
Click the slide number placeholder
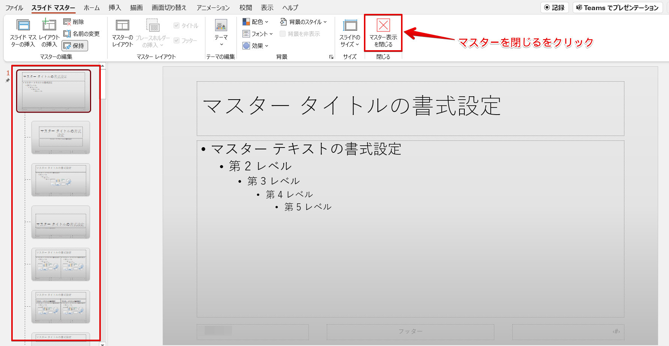pos(568,332)
